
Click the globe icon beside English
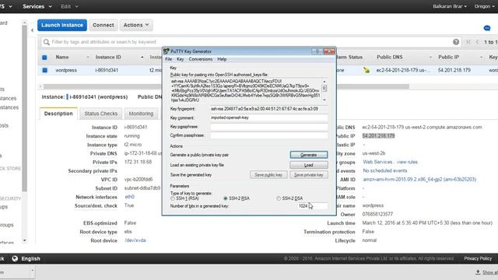point(15,258)
